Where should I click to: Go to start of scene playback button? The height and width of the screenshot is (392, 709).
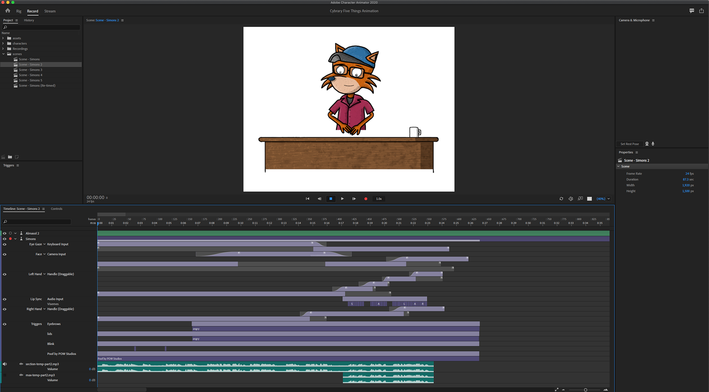pyautogui.click(x=307, y=199)
